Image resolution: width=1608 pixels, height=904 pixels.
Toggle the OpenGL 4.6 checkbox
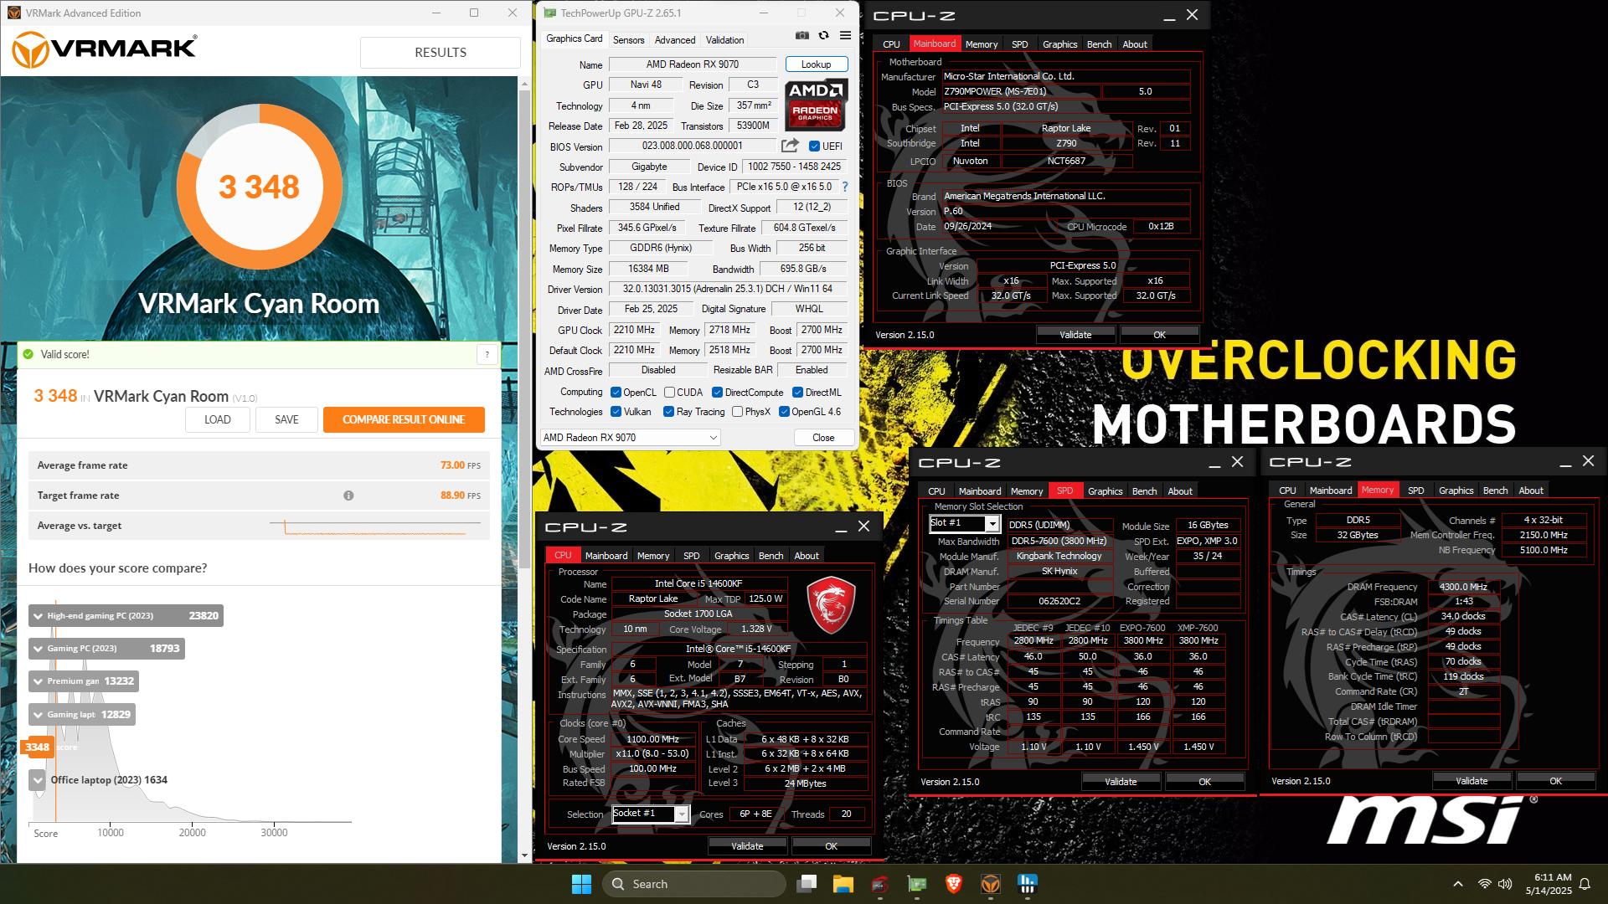[x=784, y=412]
